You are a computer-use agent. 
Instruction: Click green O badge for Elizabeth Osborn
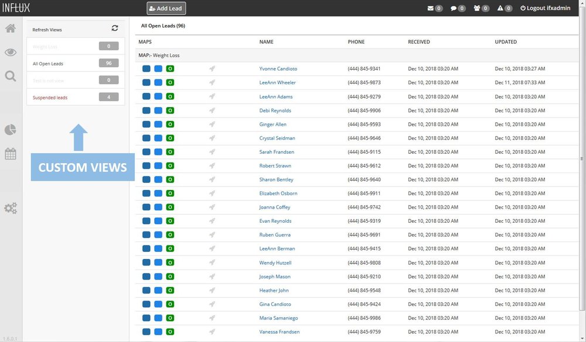coord(170,193)
